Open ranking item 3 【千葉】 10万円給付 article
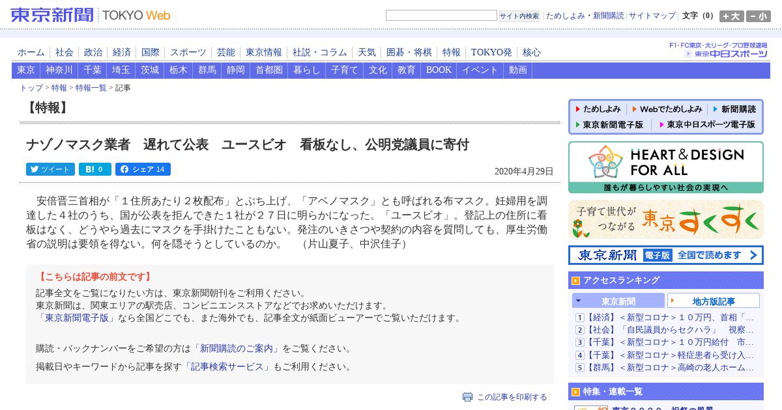782x410 pixels. coord(670,342)
